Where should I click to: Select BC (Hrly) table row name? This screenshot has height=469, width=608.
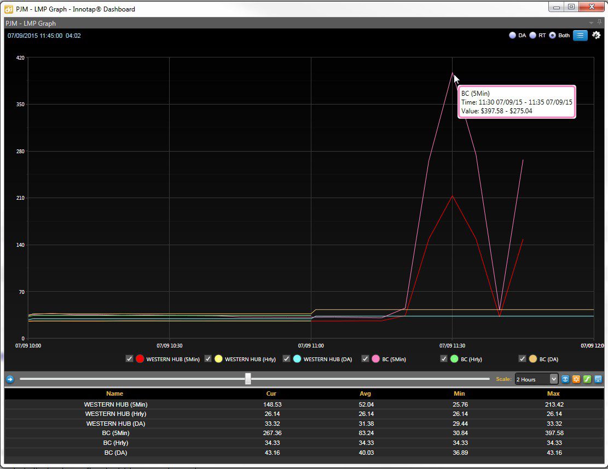115,443
